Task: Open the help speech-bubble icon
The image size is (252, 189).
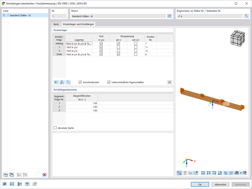Action: (x=5, y=184)
